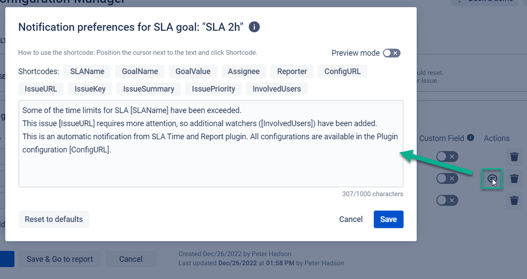Insert the SLAName shortcode
This screenshot has height=279, width=527.
[87, 71]
